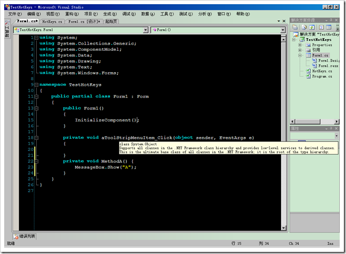Collapse the using directives block at line 1
Image resolution: width=346 pixels, height=254 pixels.
pyautogui.click(x=36, y=38)
